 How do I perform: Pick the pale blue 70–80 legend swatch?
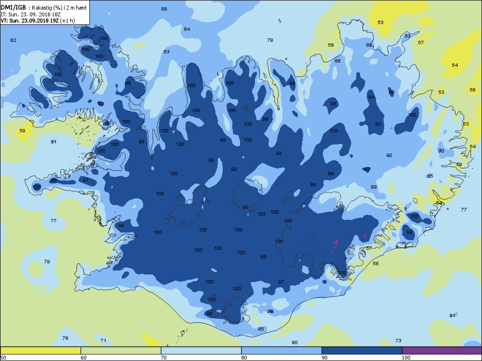click(201, 350)
